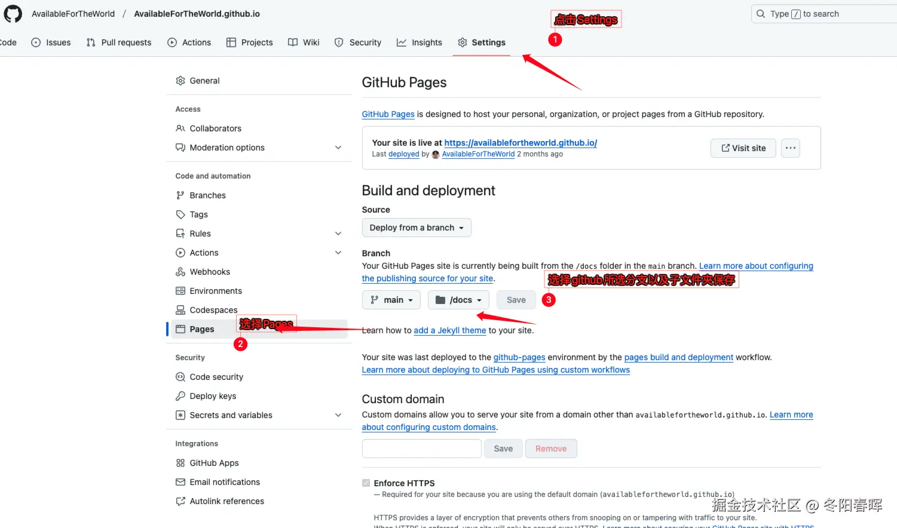This screenshot has width=897, height=528.
Task: Open the Deploy from a branch dropdown
Action: (417, 228)
